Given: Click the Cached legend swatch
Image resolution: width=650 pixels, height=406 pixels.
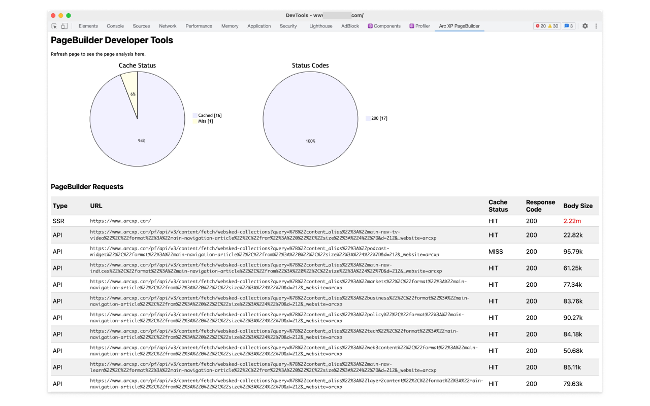Looking at the screenshot, I should pyautogui.click(x=195, y=116).
